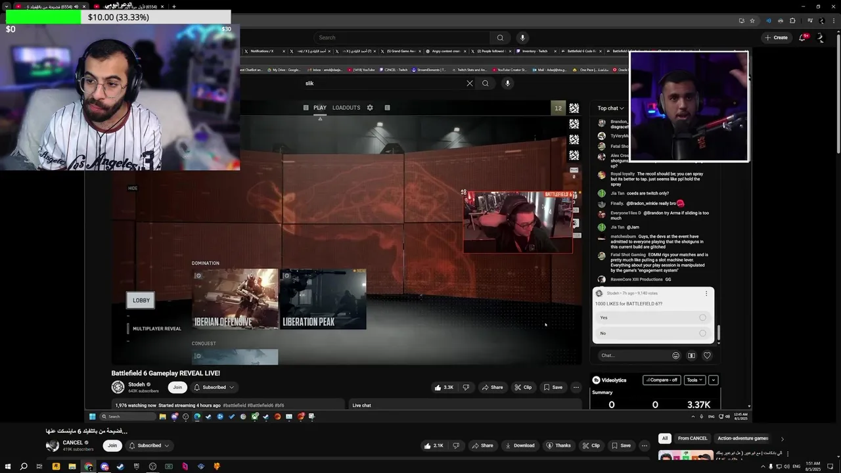Select the Iberian Offensive map thumbnail
This screenshot has height=473, width=841.
pos(235,298)
